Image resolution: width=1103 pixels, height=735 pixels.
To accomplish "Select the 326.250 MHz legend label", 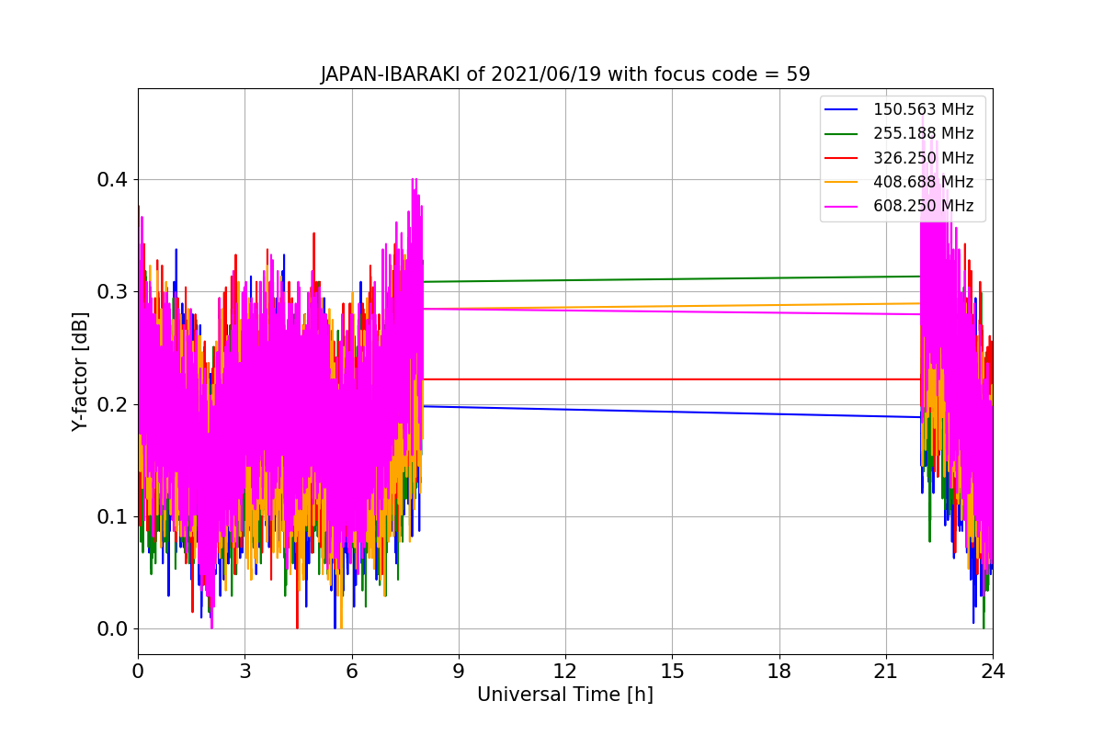I will (923, 158).
